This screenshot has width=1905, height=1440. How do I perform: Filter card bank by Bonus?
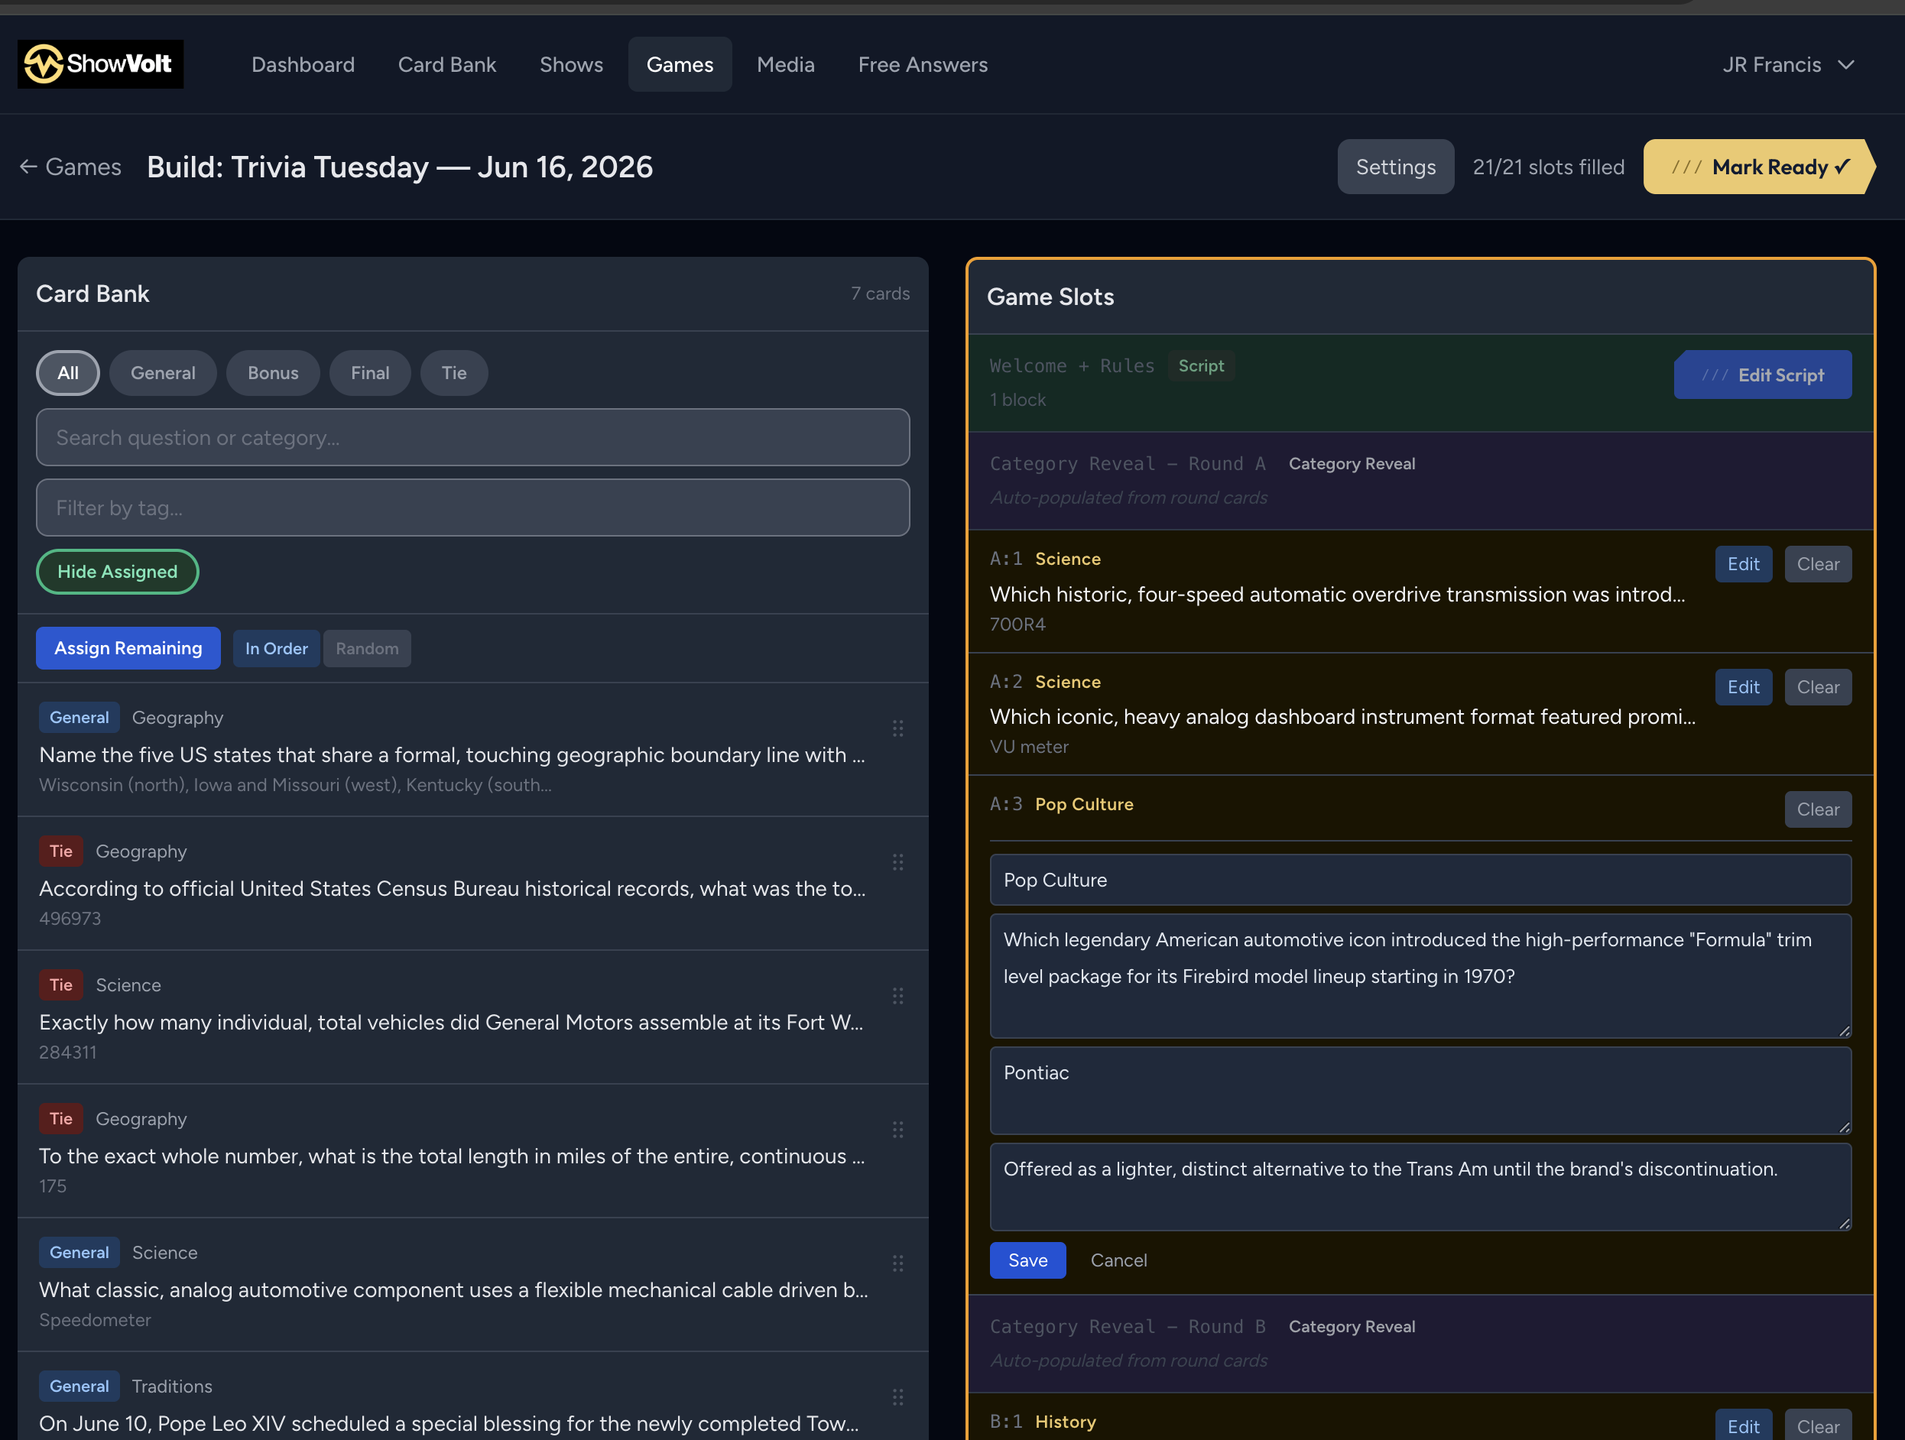click(x=273, y=373)
